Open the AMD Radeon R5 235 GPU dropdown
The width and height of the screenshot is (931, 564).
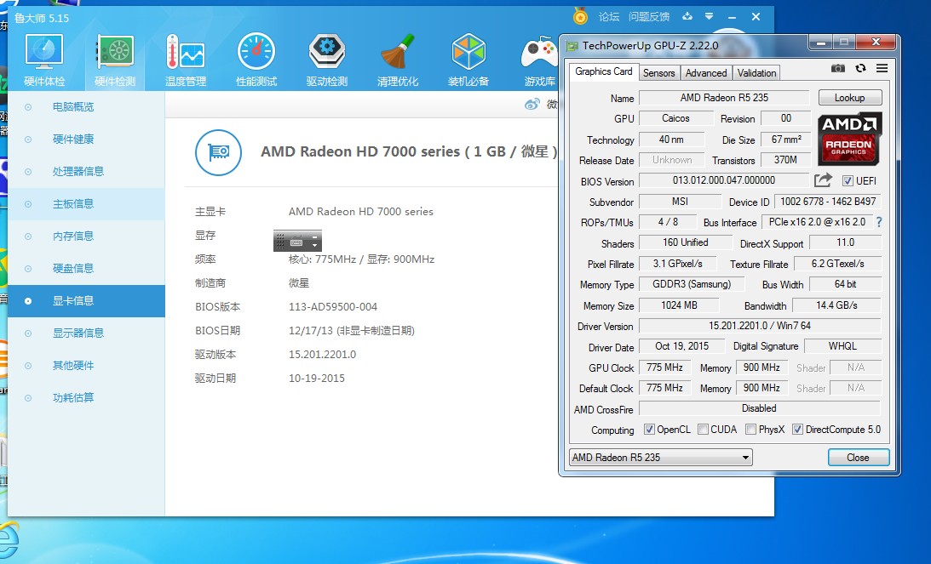tap(661, 458)
